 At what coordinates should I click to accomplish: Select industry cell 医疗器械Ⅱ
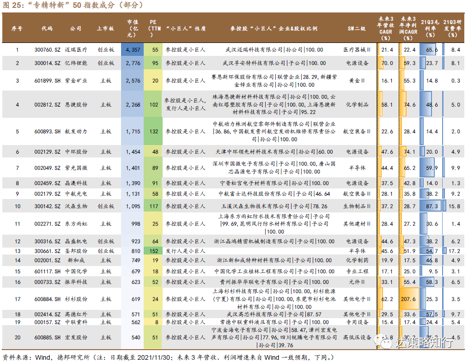[x=357, y=50]
